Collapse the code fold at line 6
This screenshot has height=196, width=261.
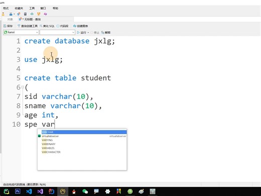(x=23, y=87)
